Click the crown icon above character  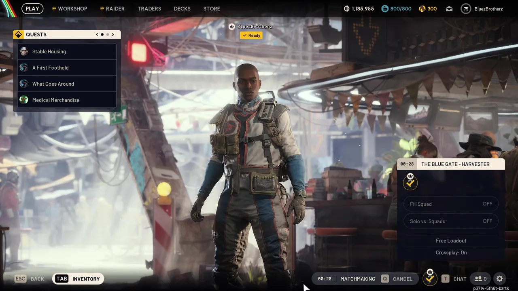[232, 27]
